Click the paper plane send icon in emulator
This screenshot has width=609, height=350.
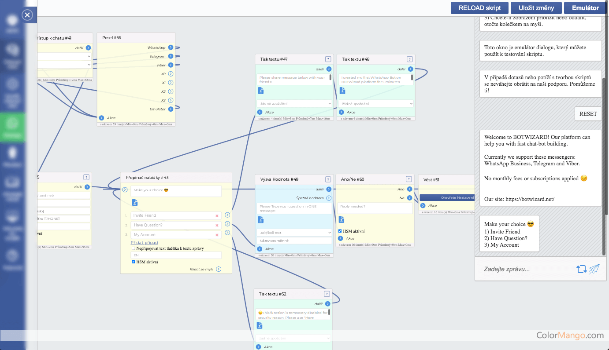point(594,269)
